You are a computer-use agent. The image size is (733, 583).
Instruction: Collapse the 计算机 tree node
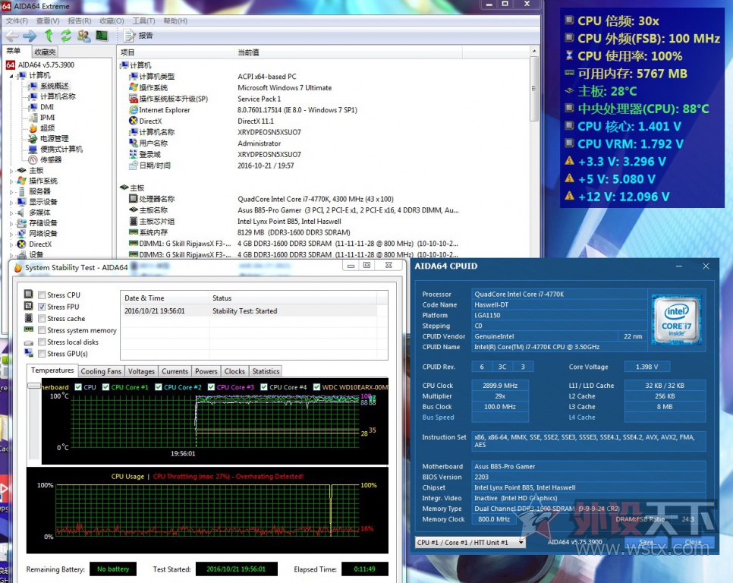click(11, 76)
